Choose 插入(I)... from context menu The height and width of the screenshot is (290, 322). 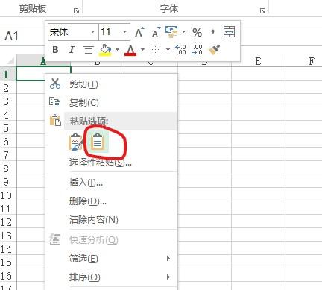pyautogui.click(x=112, y=183)
